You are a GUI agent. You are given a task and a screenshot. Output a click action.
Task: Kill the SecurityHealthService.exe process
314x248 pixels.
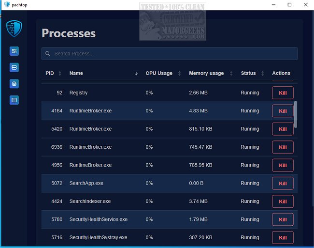pyautogui.click(x=283, y=219)
